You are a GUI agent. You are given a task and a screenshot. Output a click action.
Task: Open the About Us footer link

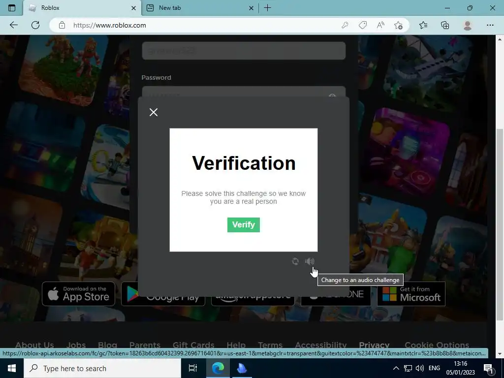(x=34, y=345)
